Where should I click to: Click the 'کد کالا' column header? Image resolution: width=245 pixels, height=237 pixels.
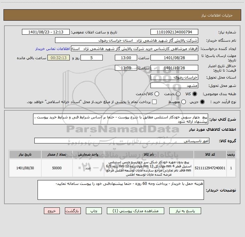coord(210,154)
